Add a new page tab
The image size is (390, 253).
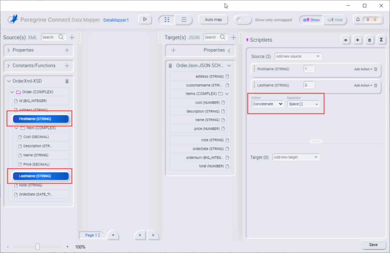pos(113,235)
